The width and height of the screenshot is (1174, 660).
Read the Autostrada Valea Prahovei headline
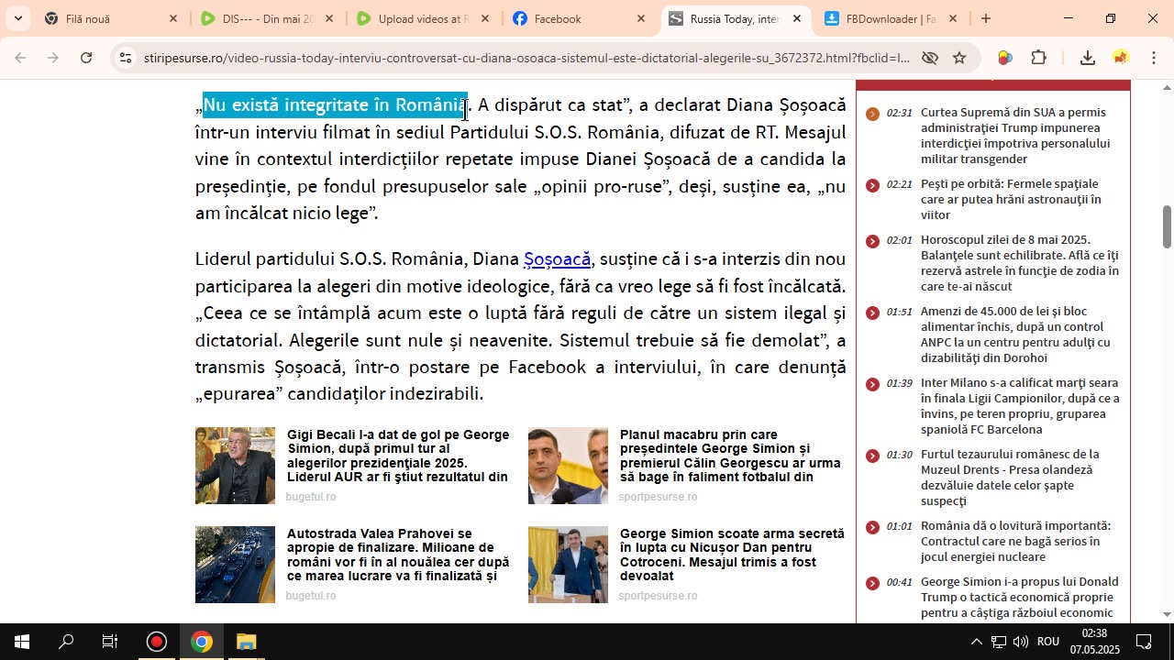coord(398,555)
